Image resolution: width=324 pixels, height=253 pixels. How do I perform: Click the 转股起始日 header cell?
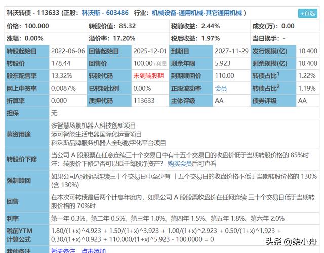[x=27, y=51]
